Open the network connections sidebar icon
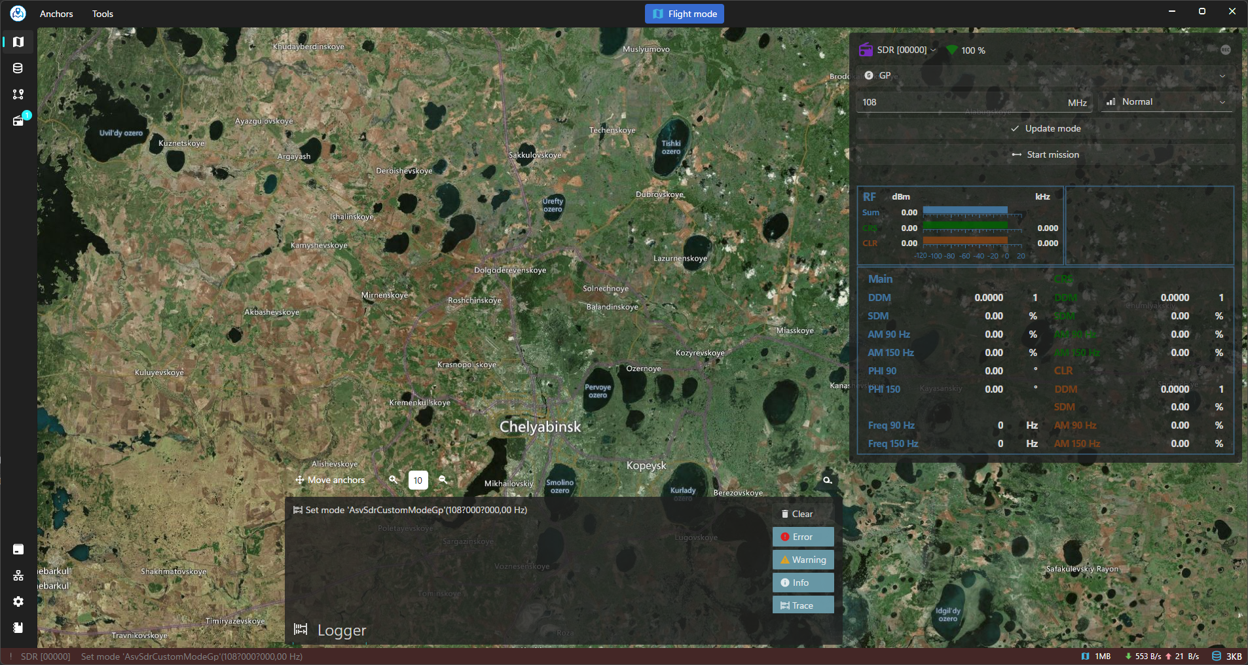1248x665 pixels. [18, 575]
